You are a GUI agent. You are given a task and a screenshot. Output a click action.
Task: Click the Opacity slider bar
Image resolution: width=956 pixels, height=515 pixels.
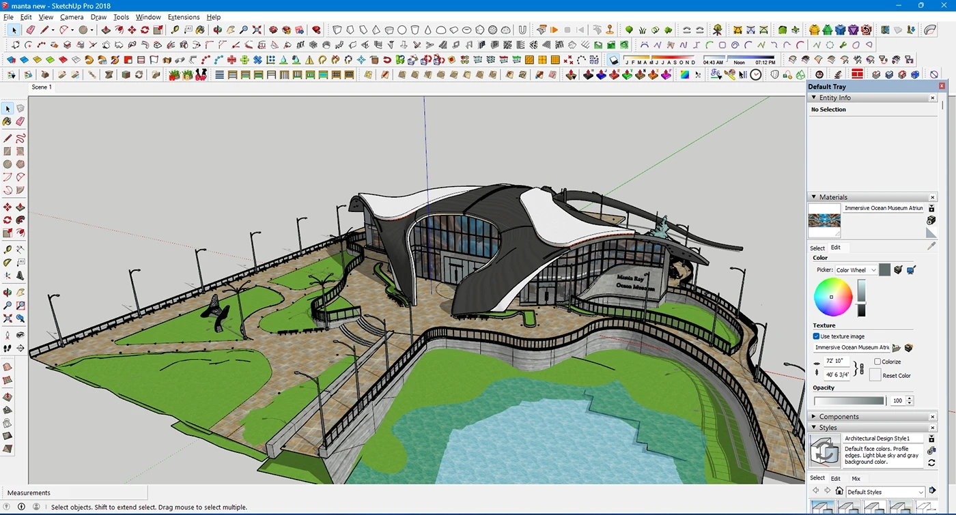849,401
